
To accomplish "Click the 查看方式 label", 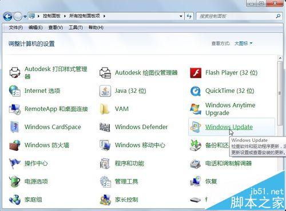I will 221,44.
